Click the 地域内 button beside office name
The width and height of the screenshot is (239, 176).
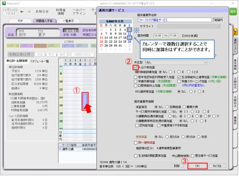(x=218, y=20)
